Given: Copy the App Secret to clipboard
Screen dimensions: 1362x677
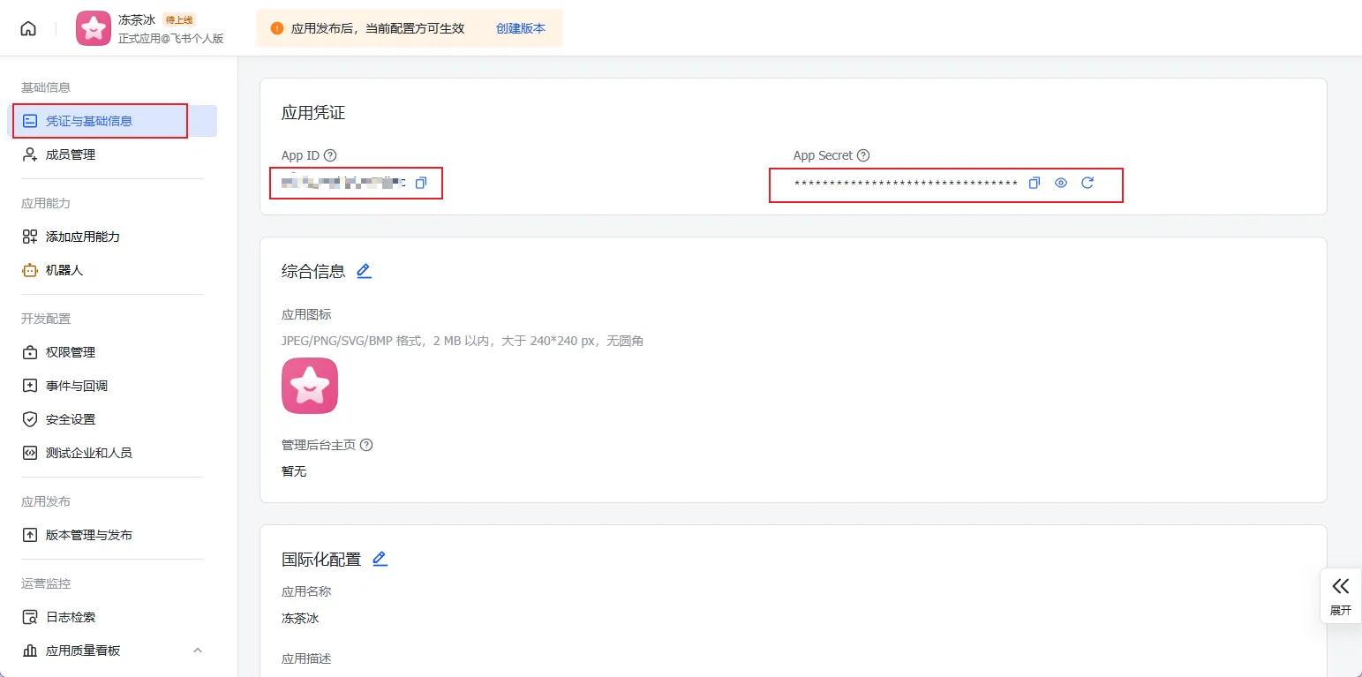Looking at the screenshot, I should point(1035,183).
